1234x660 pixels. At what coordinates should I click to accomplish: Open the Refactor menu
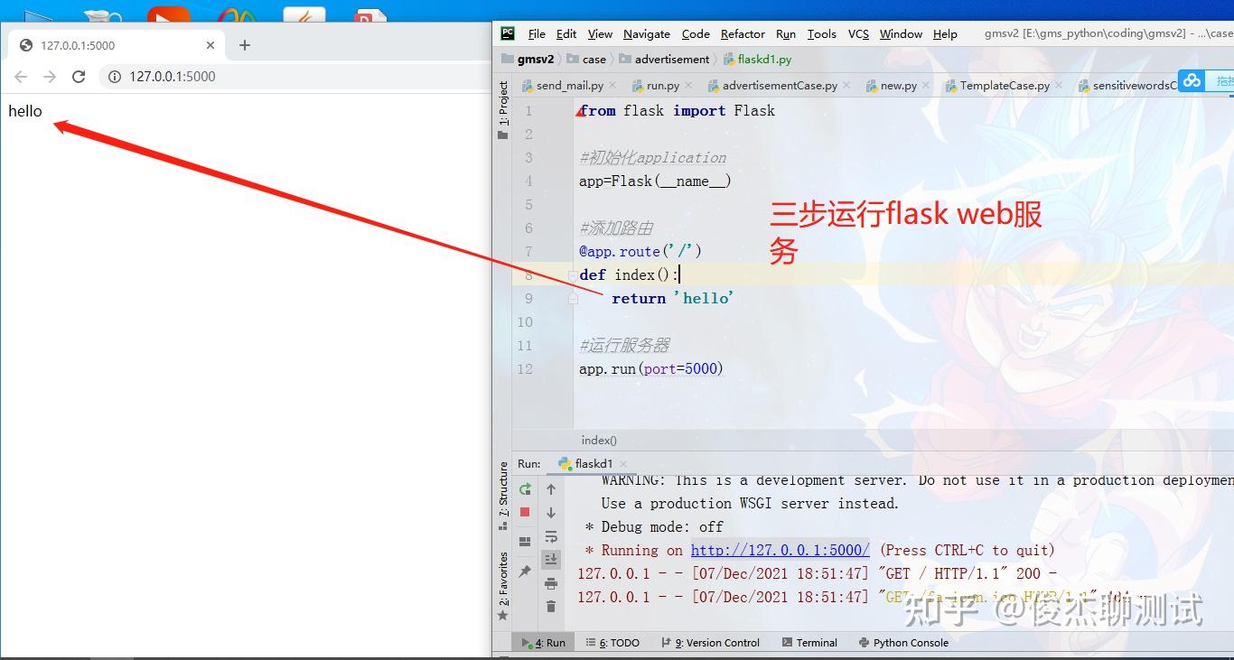coord(743,33)
